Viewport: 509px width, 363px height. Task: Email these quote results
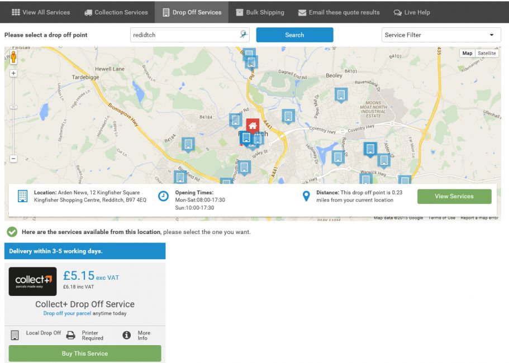point(339,12)
